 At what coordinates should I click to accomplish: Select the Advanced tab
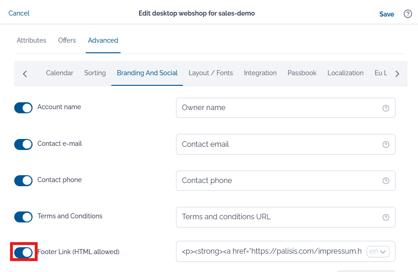click(x=103, y=40)
